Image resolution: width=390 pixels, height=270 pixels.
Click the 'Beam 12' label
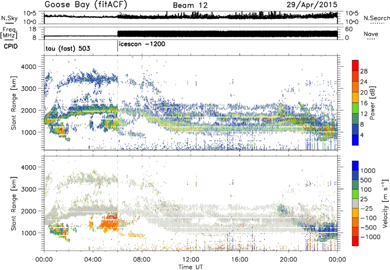coord(190,5)
